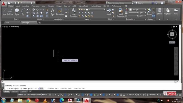This screenshot has width=183, height=103.
Task: Click the ViewCube top face
Action: 172,34
